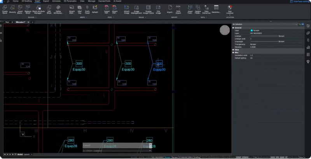The image size is (311, 159).
Task: Collapse the General properties section
Action: pos(234,28)
